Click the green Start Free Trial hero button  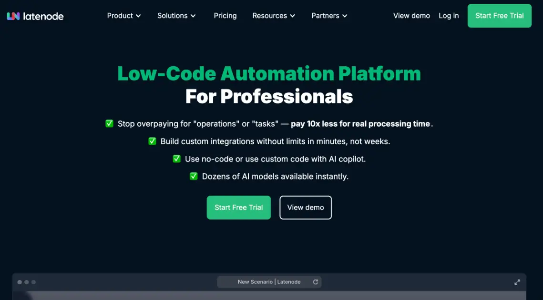238,208
